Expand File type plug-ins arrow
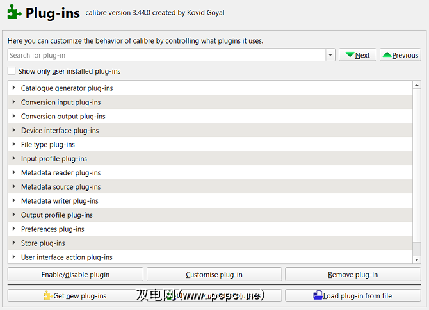The height and width of the screenshot is (310, 429). click(x=14, y=145)
